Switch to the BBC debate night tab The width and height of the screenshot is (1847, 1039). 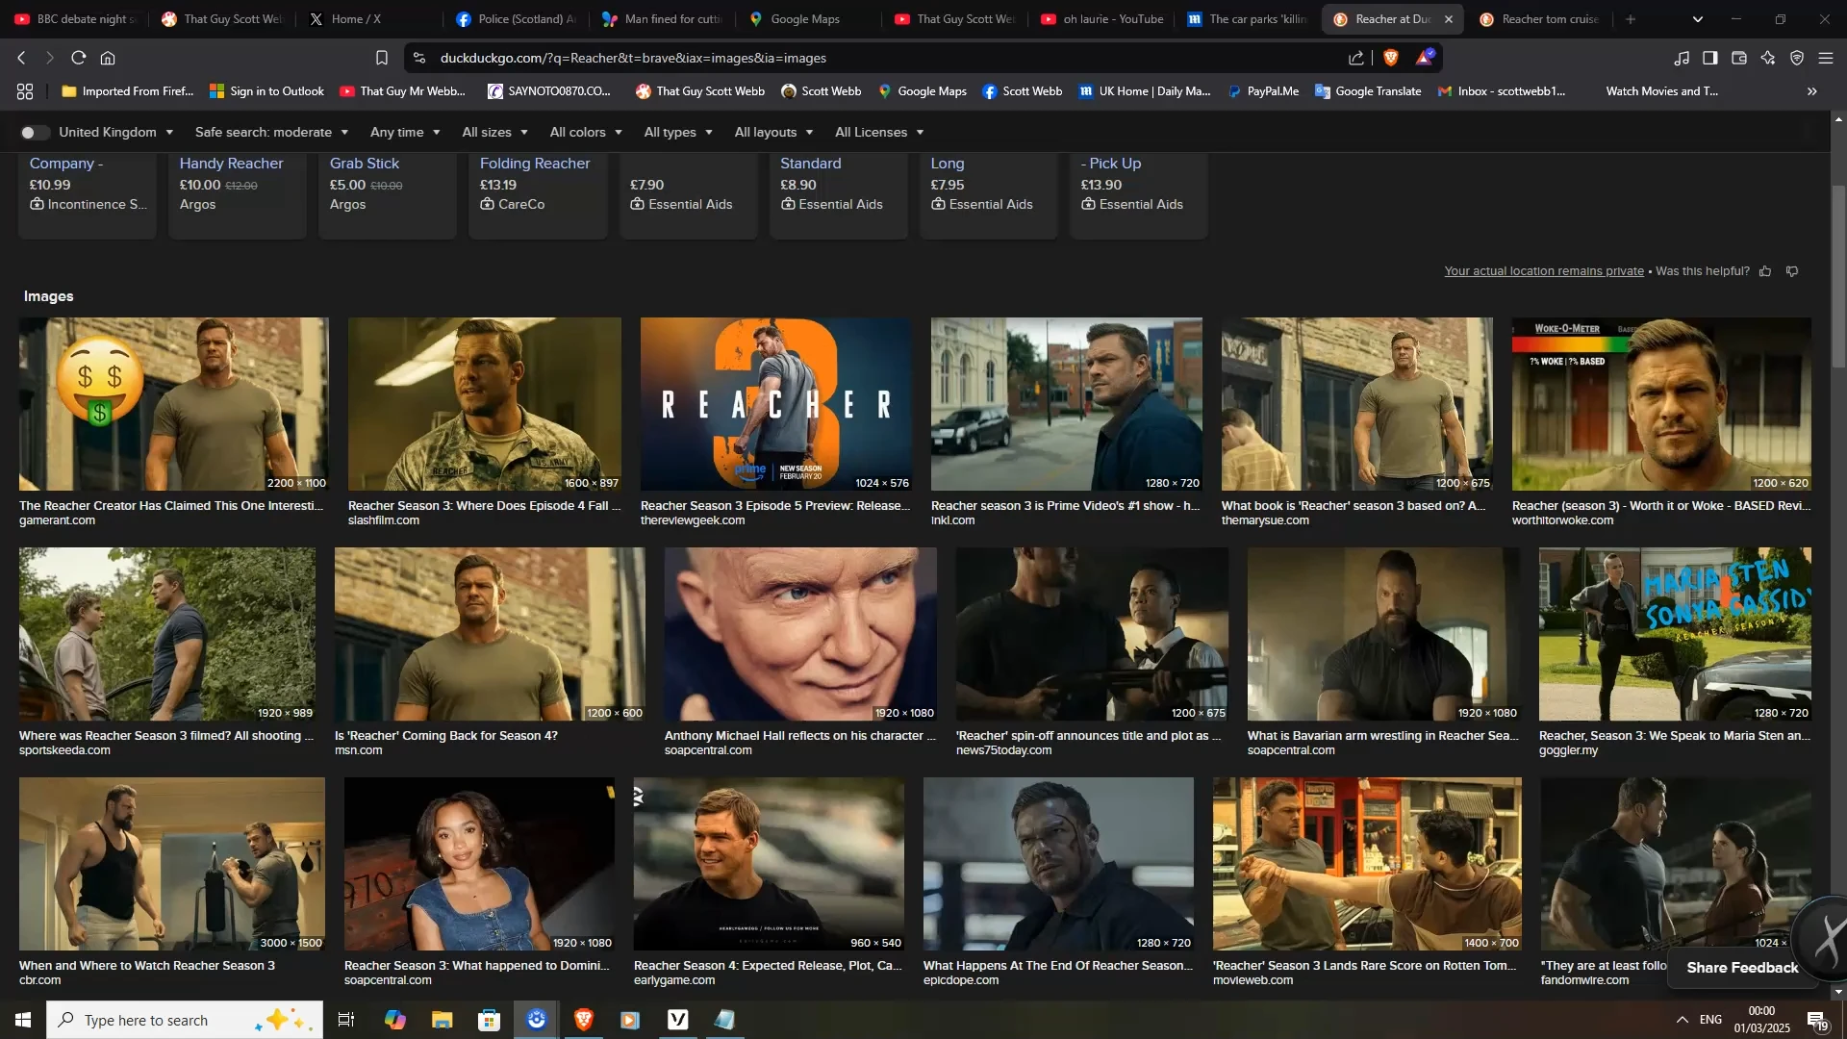point(75,19)
